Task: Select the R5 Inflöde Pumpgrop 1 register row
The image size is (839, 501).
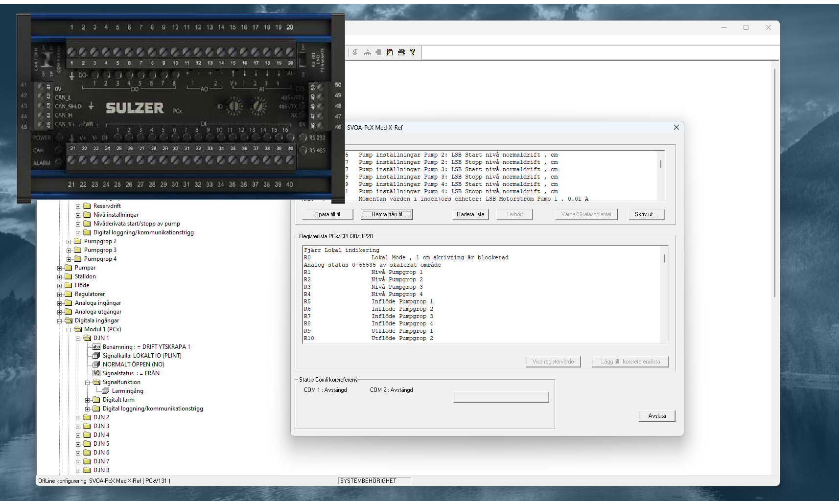Action: (401, 302)
